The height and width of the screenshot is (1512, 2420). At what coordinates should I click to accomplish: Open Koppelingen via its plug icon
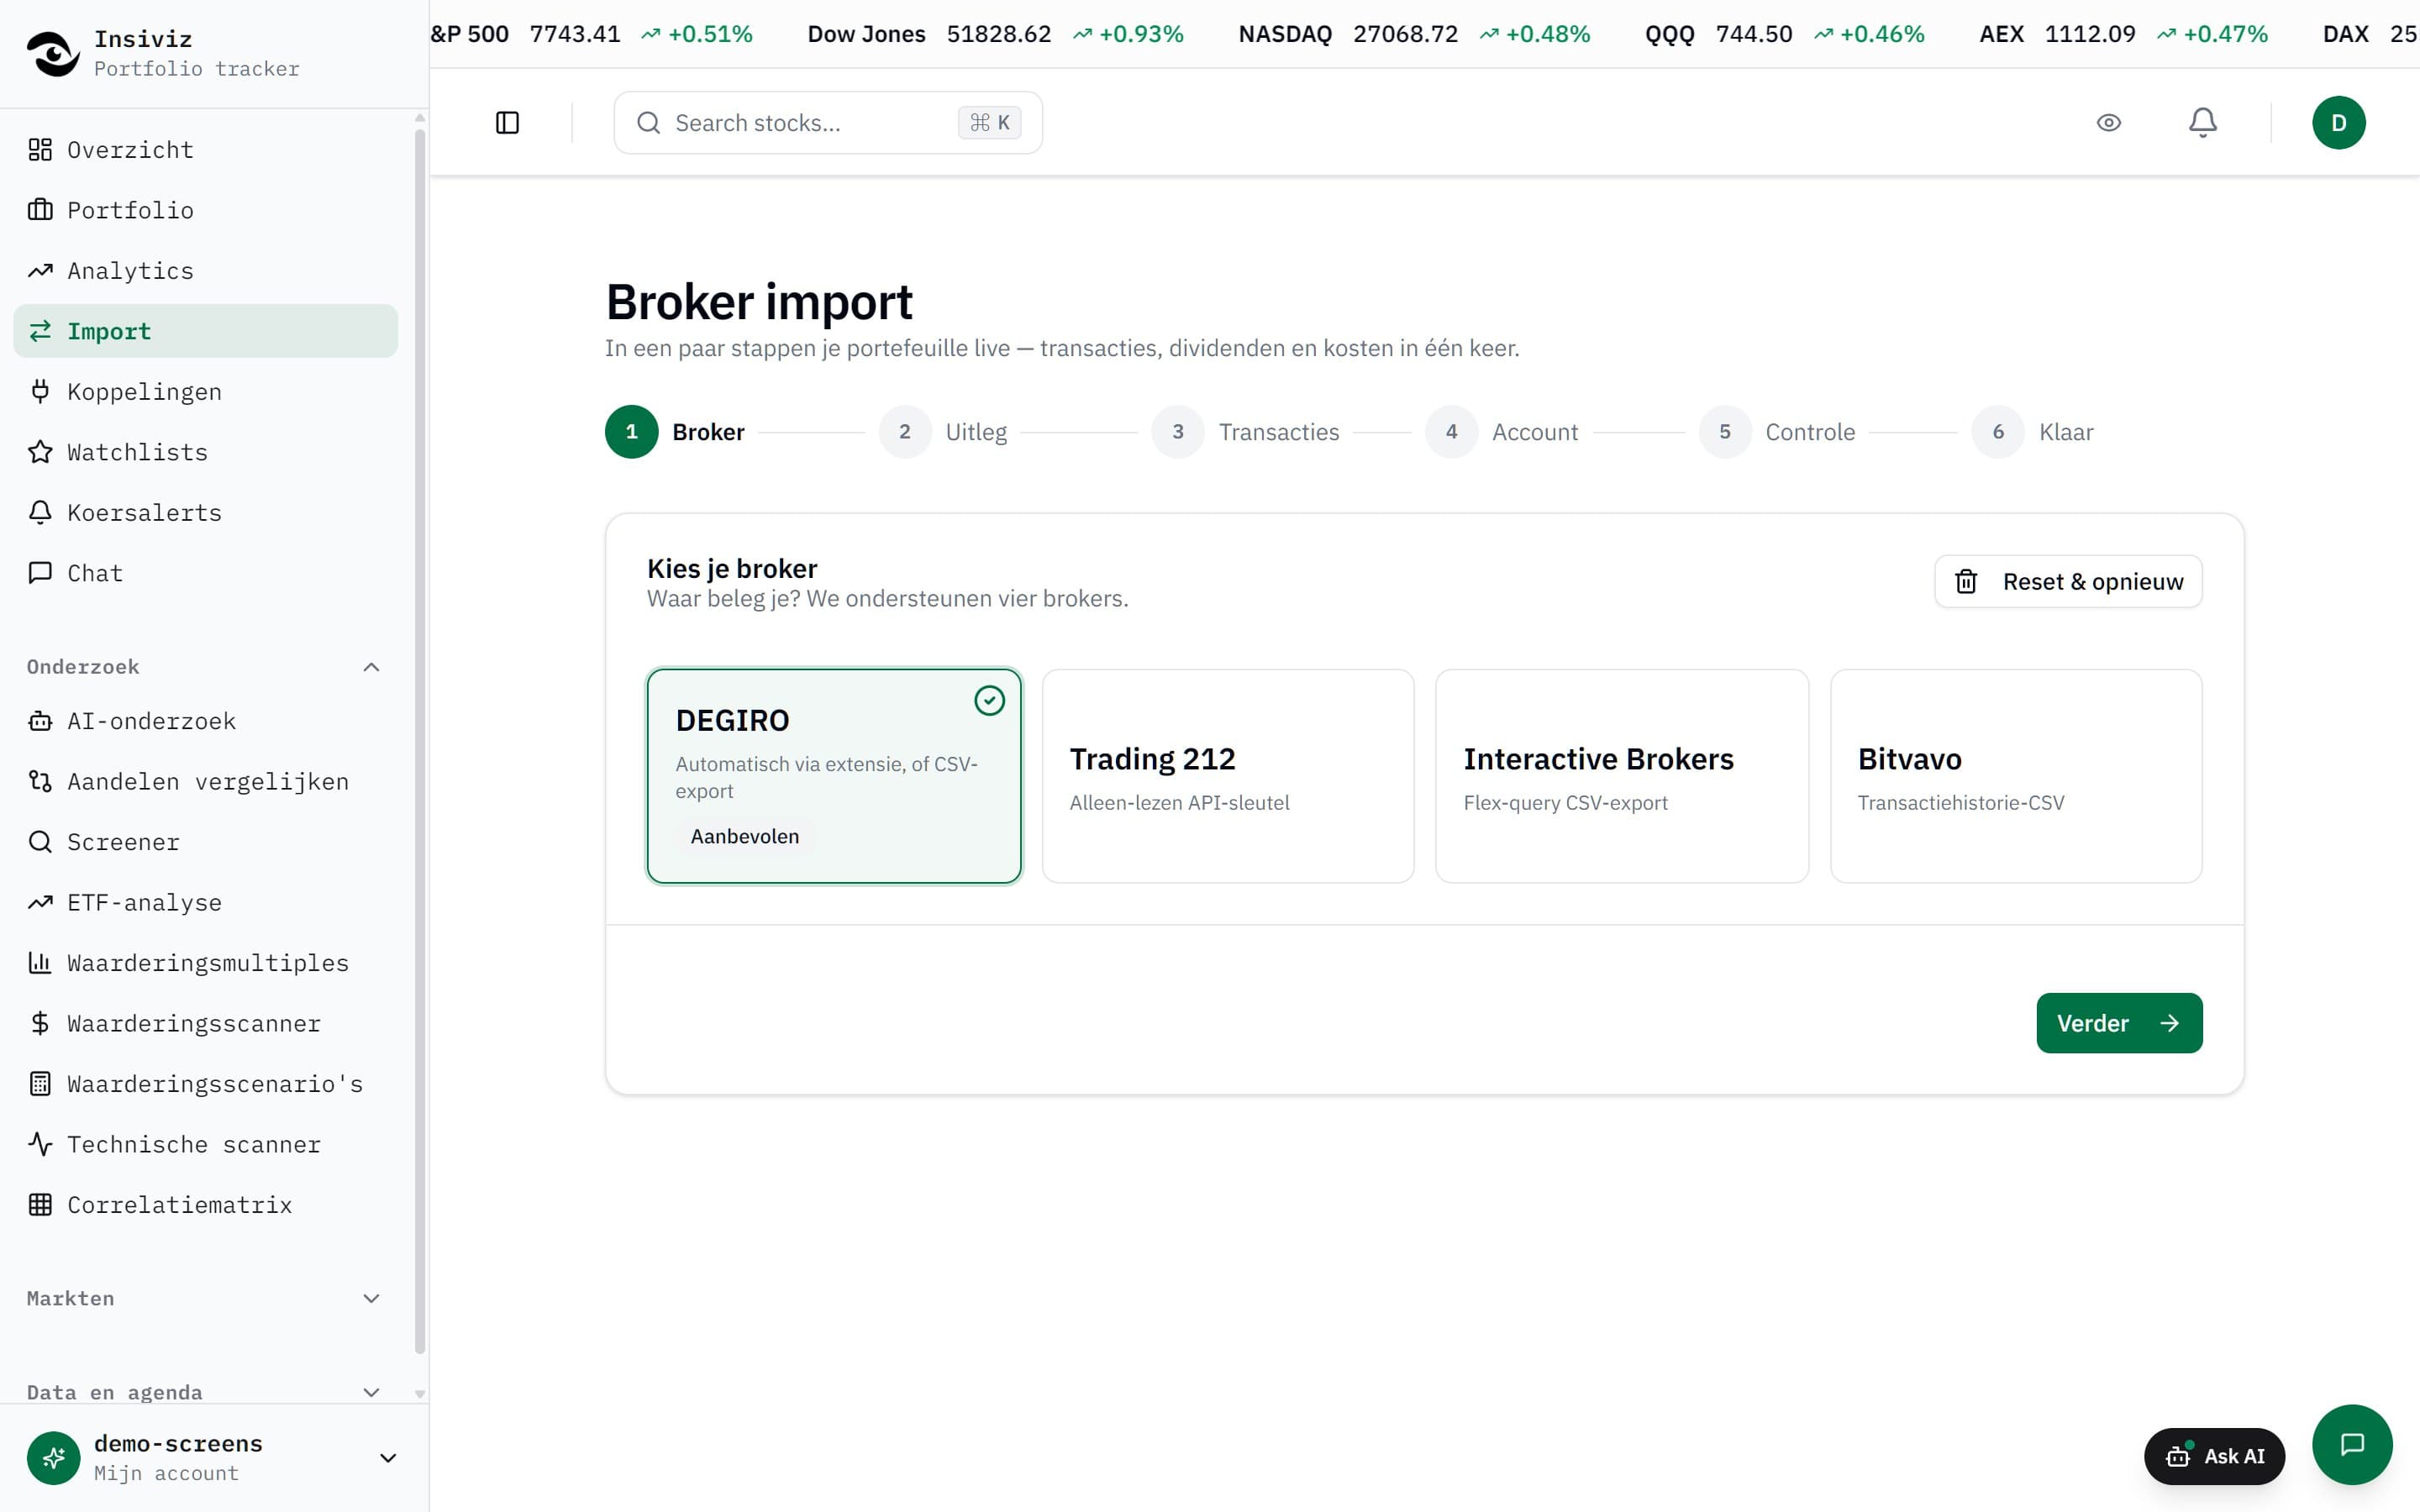(x=40, y=392)
